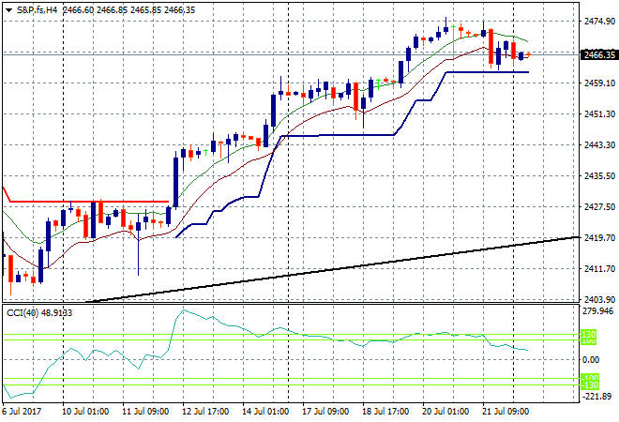Click the 2451.30 price axis label
The height and width of the screenshot is (422, 619).
point(599,113)
